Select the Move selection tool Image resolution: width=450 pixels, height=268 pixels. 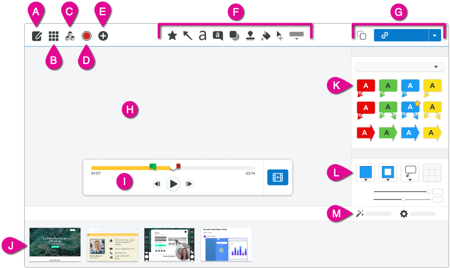279,36
